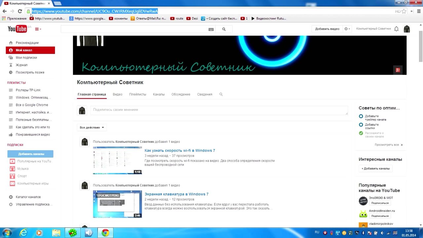
Task: Go back with browser back arrow
Action: tap(5, 11)
